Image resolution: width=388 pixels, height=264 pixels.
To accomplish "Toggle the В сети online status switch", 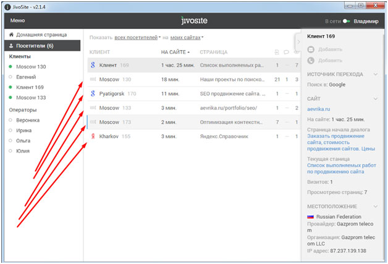I will 346,21.
